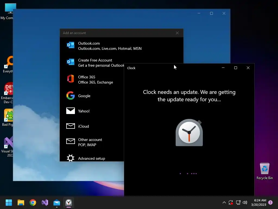Minimize the Mail window behind
The width and height of the screenshot is (278, 209).
coord(199,13)
